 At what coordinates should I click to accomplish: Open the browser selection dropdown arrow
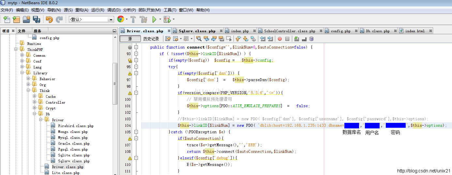(x=126, y=20)
